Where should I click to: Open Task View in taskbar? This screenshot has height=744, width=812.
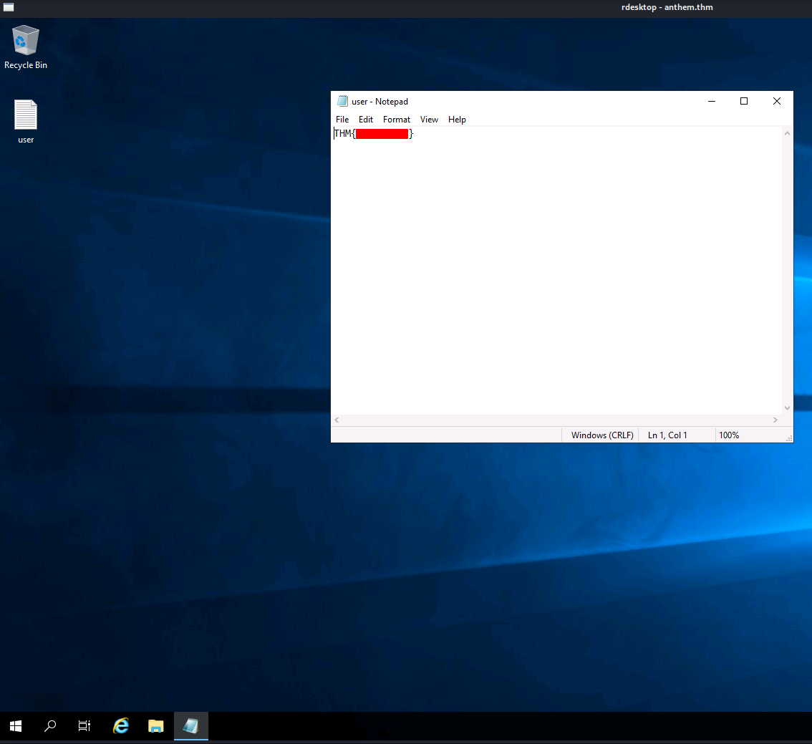tap(84, 726)
